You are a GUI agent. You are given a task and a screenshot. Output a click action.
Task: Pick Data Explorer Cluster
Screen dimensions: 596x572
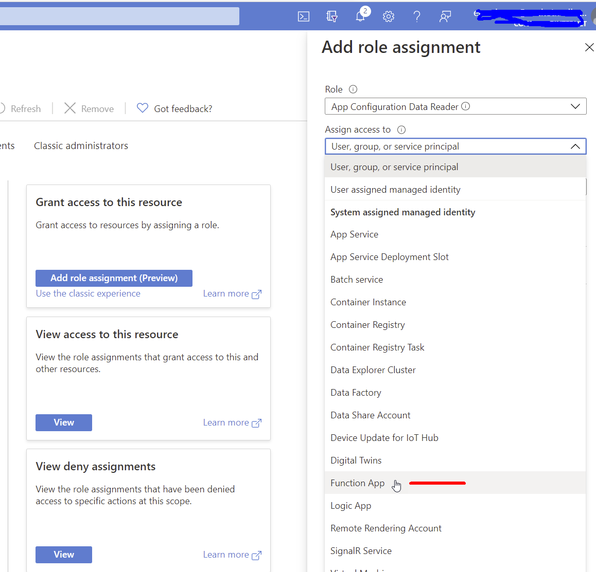455,370
